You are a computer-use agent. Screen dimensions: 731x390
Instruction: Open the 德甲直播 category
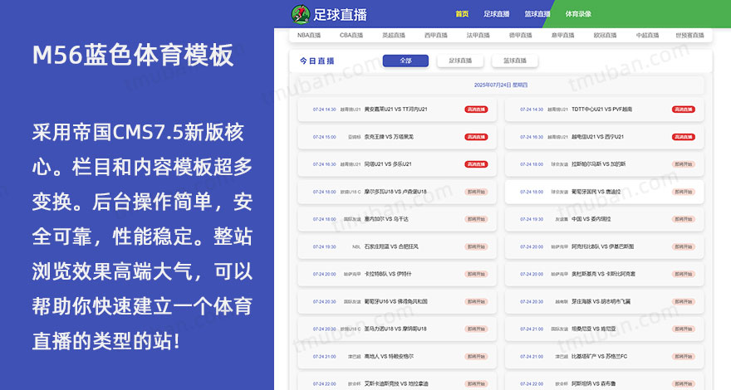click(520, 35)
